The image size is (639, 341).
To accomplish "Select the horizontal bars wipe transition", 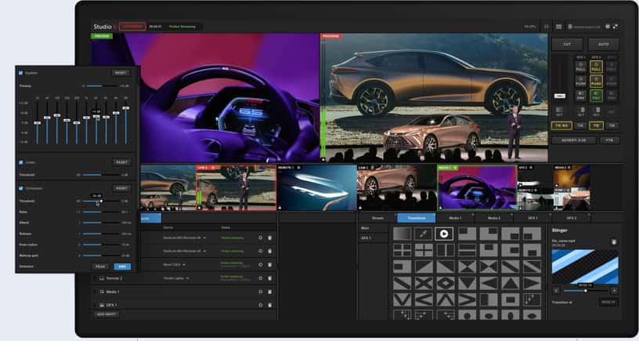I will tap(467, 250).
